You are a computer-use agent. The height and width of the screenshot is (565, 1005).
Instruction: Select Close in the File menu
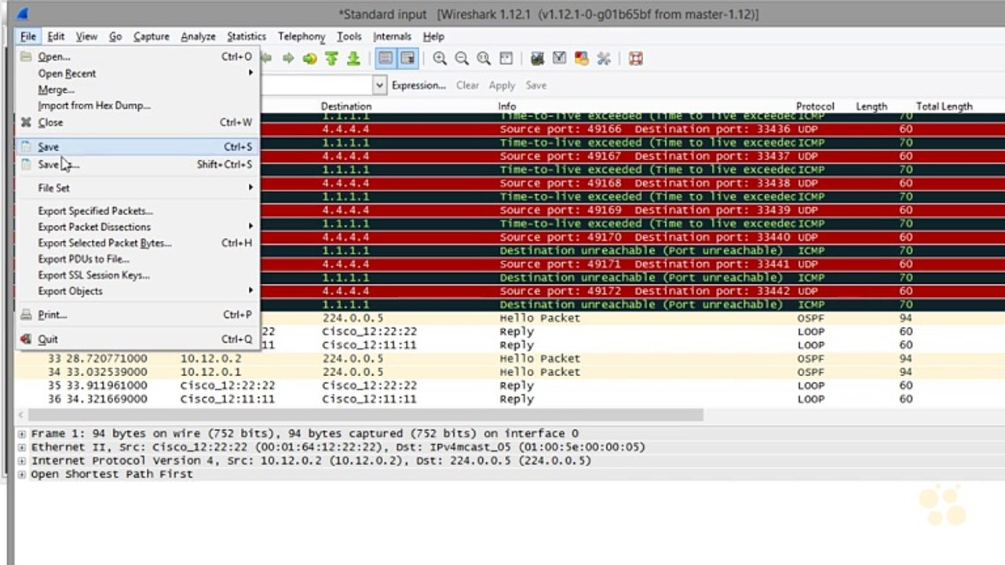click(137, 122)
